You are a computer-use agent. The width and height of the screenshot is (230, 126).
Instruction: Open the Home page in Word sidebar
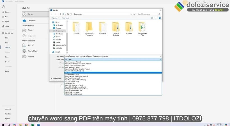tap(6, 12)
